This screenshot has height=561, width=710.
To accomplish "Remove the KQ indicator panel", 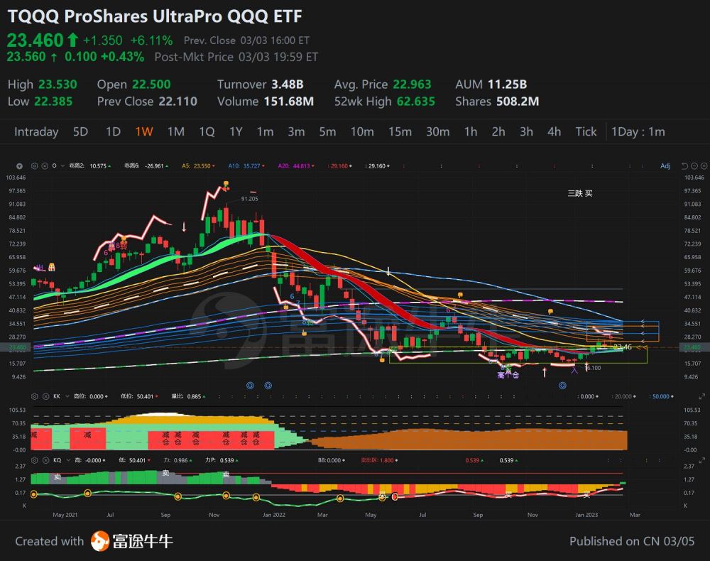I will pyautogui.click(x=45, y=460).
